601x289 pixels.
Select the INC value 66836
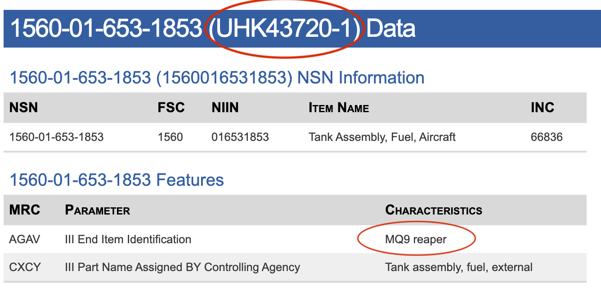(547, 137)
